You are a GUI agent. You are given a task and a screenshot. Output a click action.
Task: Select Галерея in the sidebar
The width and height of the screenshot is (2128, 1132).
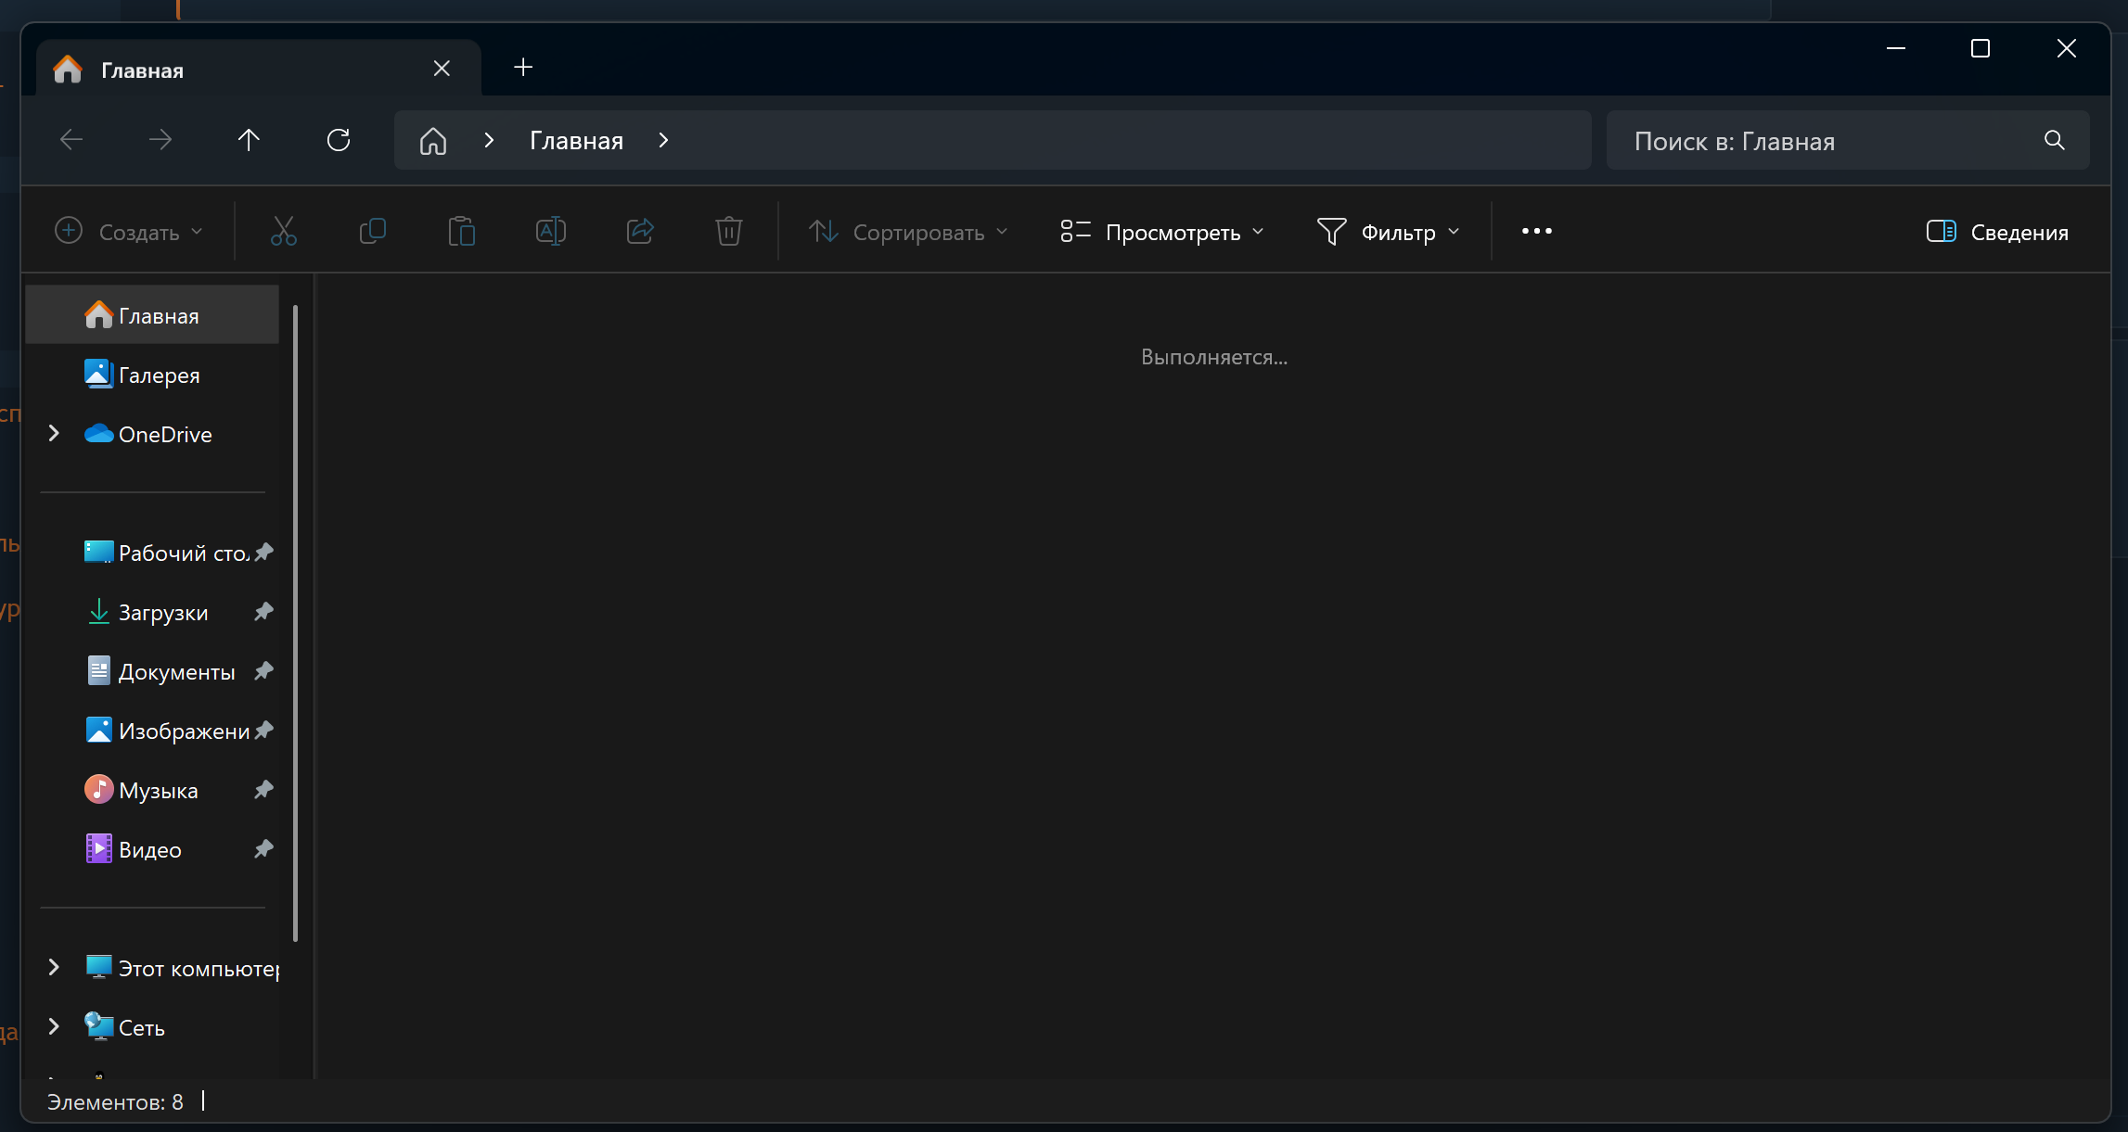pyautogui.click(x=159, y=375)
